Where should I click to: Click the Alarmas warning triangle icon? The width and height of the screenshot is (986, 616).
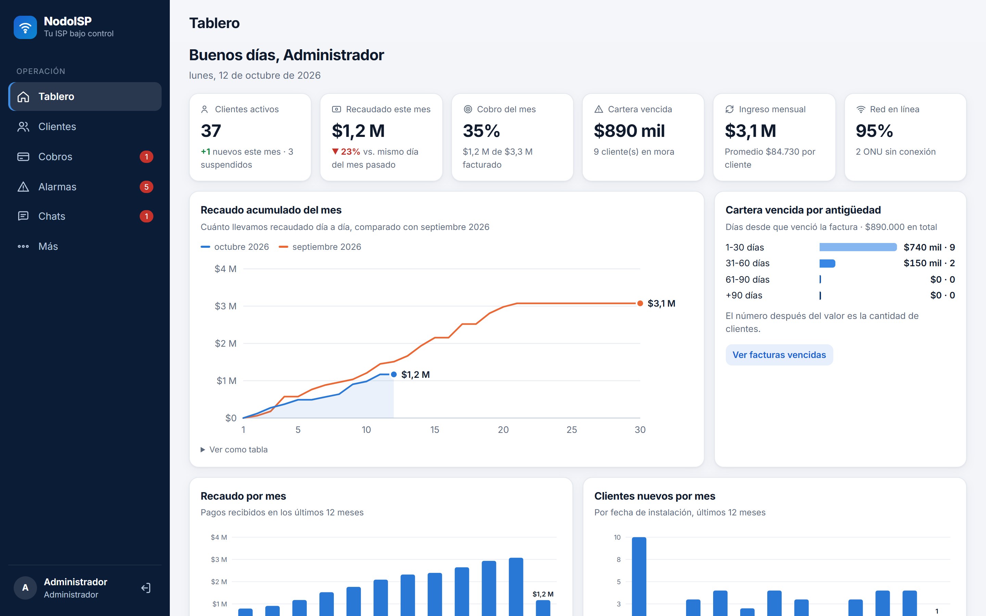[23, 187]
